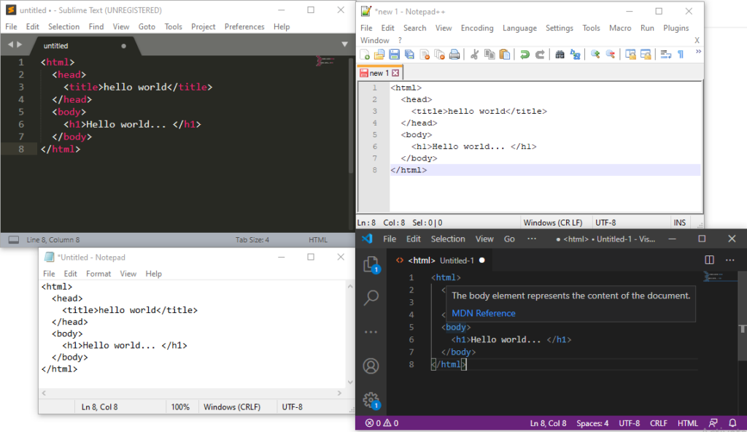Expand the Notepad++ toolbar overflow chevron

[697, 53]
